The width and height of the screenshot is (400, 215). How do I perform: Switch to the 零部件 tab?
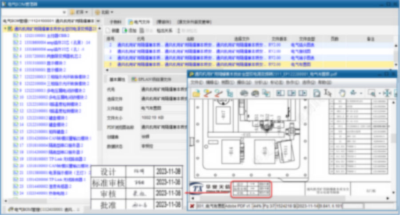[x=164, y=22]
